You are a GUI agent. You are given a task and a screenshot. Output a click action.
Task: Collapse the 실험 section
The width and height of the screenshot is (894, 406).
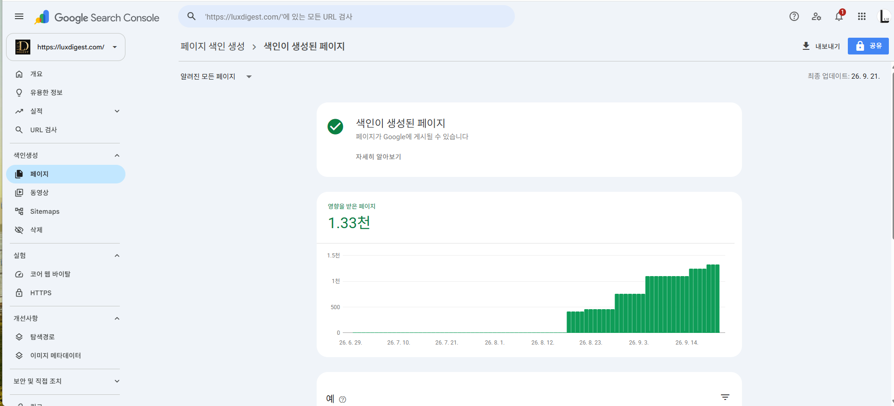pyautogui.click(x=117, y=256)
